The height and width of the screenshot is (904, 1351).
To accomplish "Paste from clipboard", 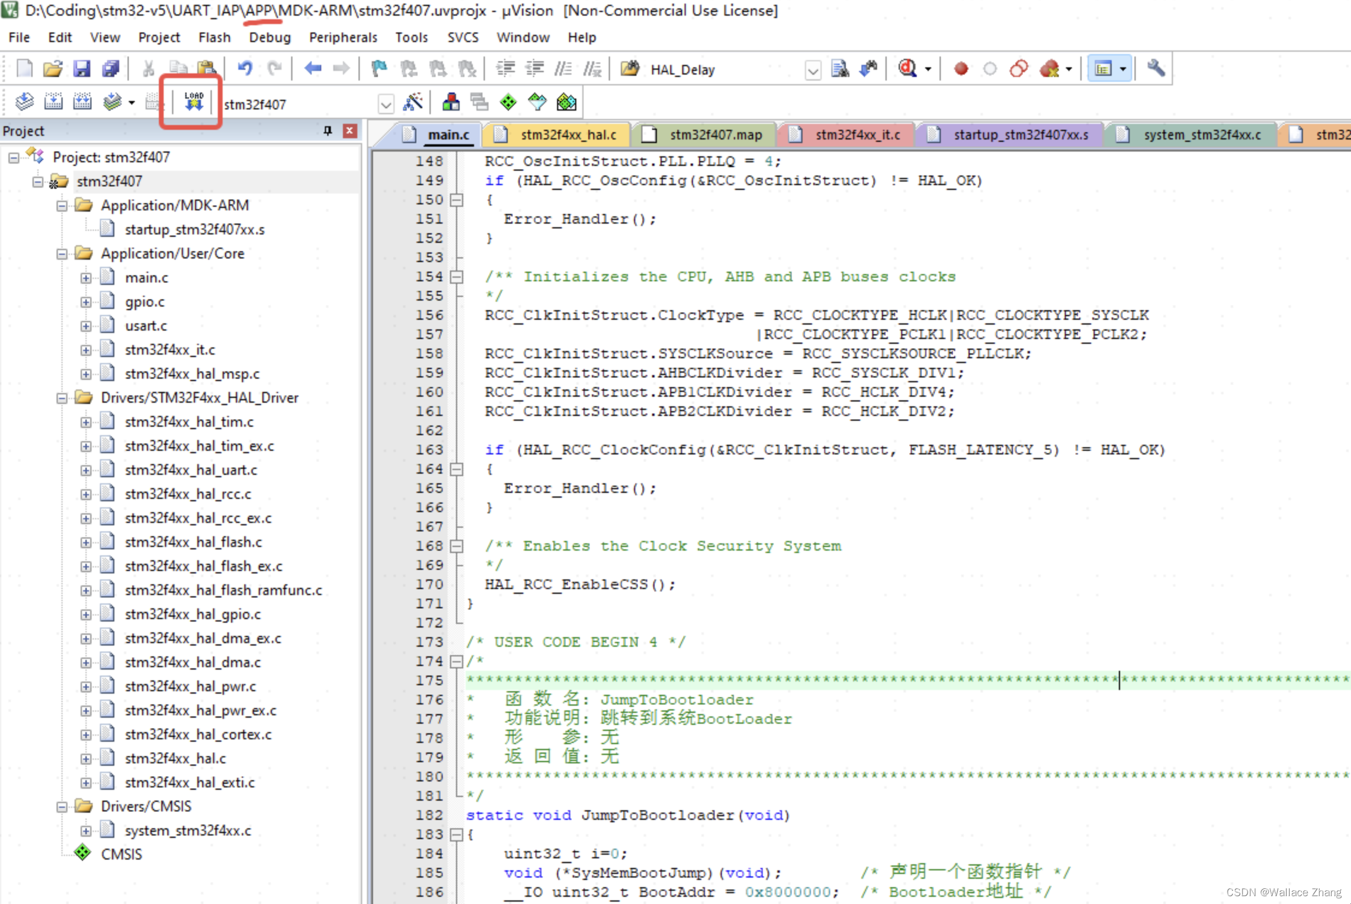I will pos(205,68).
